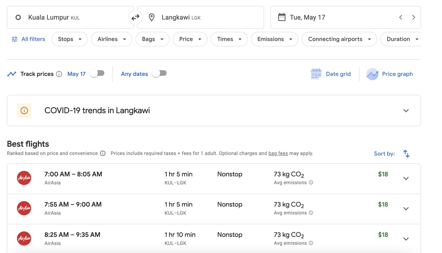This screenshot has height=253, width=442.
Task: Click info icon beside Track prices
Action: [x=59, y=74]
